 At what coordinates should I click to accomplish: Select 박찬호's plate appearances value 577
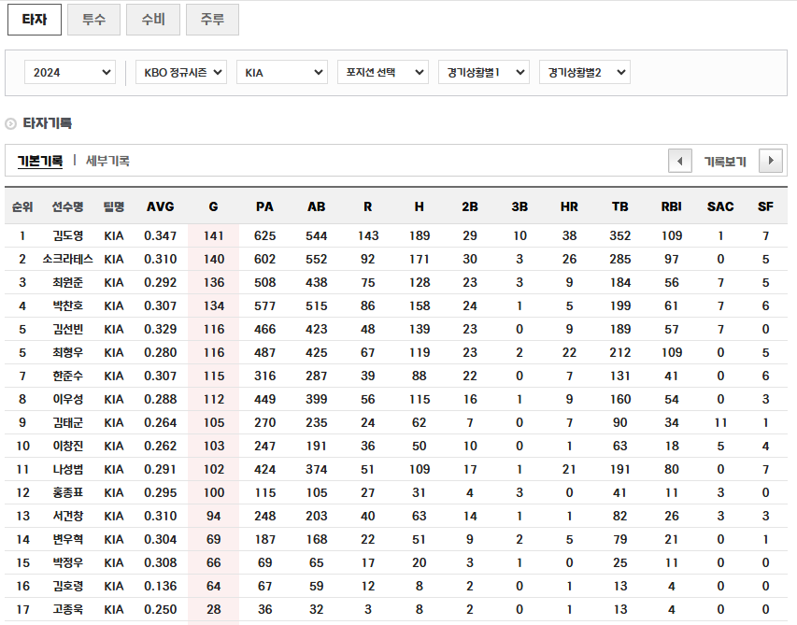[264, 305]
